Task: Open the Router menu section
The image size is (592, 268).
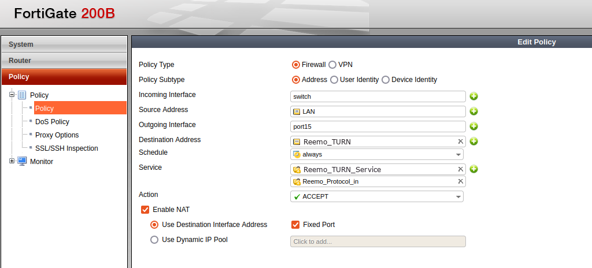Action: pos(64,61)
